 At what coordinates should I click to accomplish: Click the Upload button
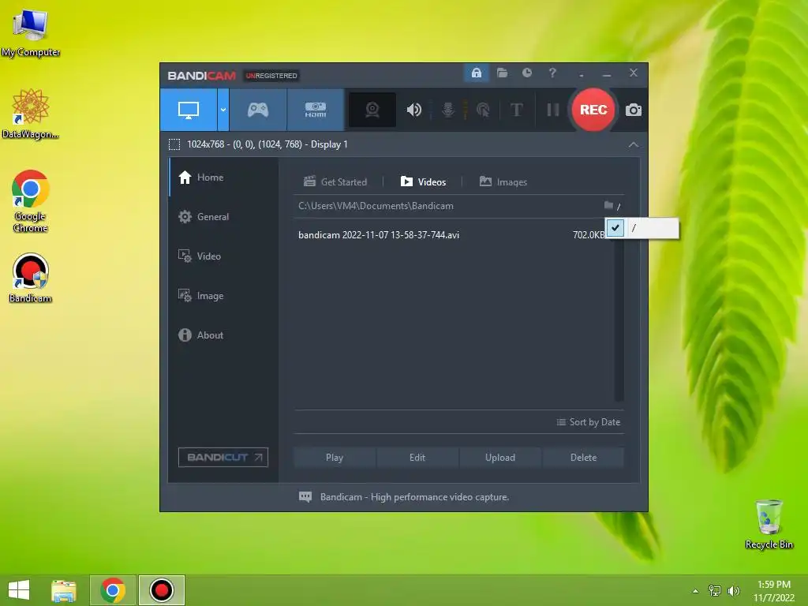pyautogui.click(x=499, y=458)
